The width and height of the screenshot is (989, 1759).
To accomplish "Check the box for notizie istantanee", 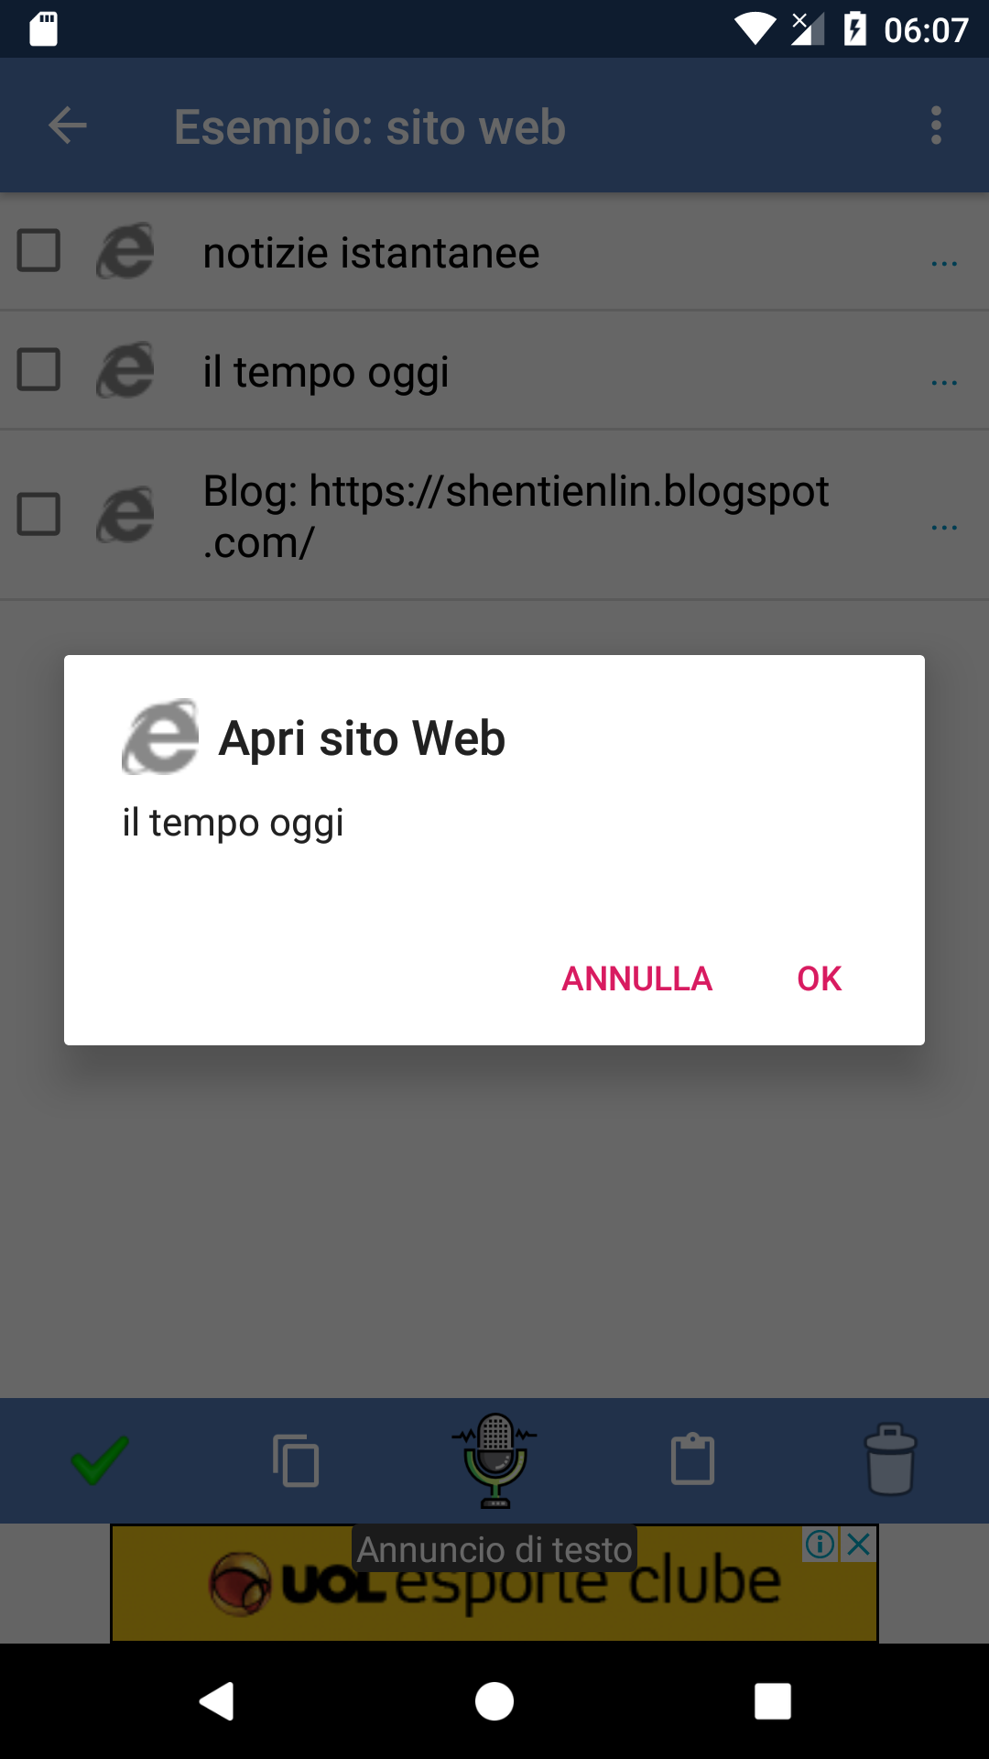I will (39, 251).
